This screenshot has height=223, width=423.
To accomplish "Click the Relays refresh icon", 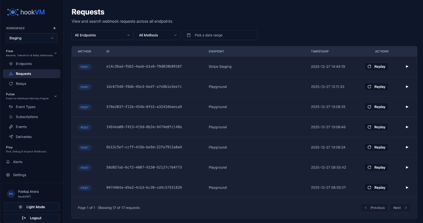I will [x=11, y=84].
